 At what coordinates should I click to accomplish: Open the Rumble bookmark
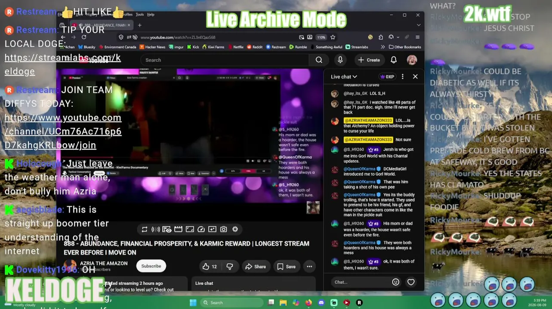point(298,47)
